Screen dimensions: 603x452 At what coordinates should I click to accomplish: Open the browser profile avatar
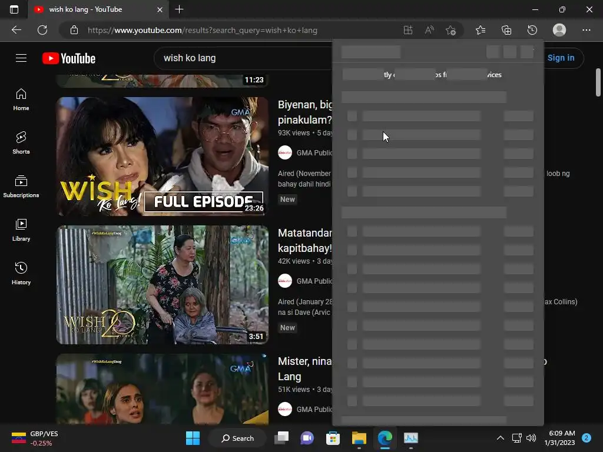coord(559,30)
